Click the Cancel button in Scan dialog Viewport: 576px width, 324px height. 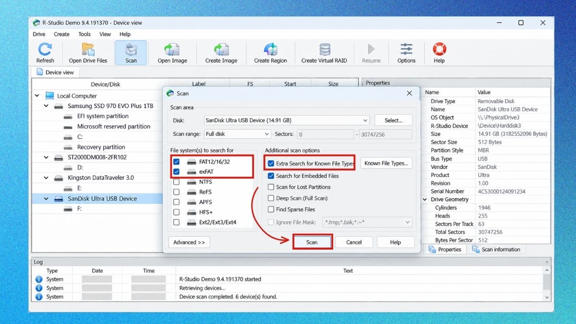354,242
